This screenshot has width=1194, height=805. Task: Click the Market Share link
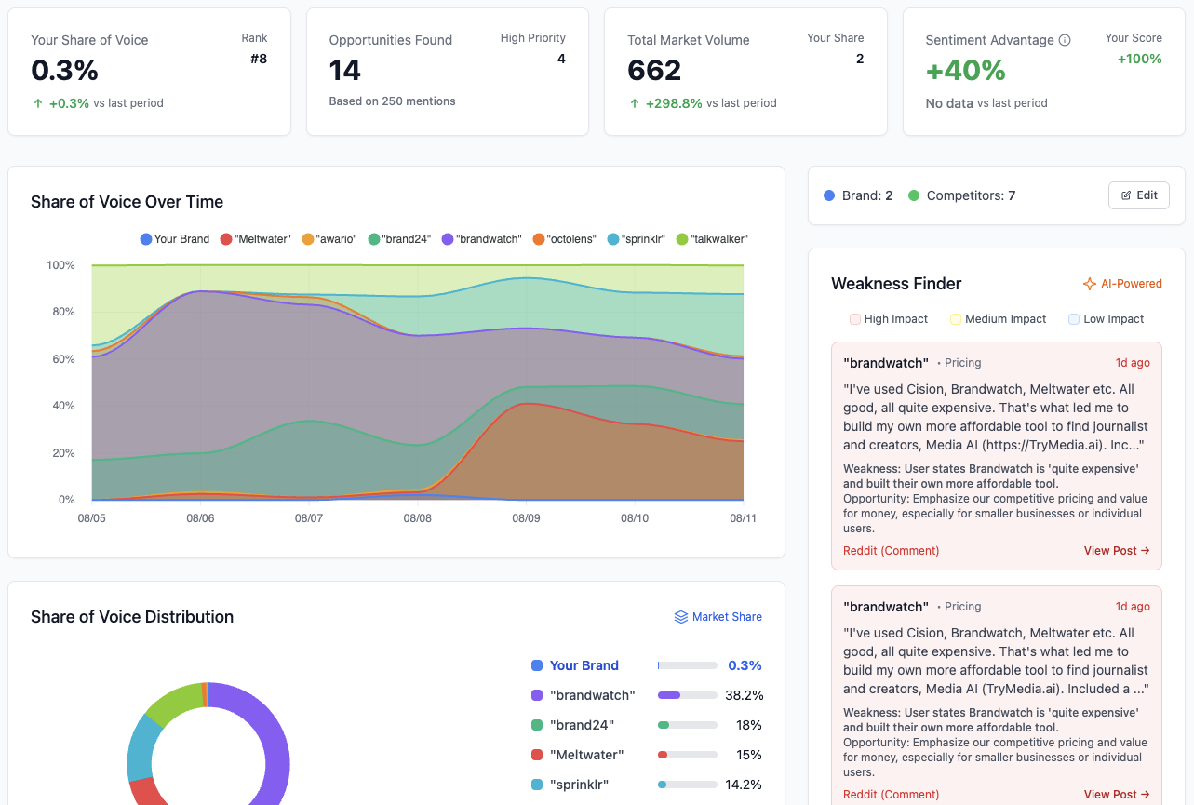pyautogui.click(x=727, y=616)
